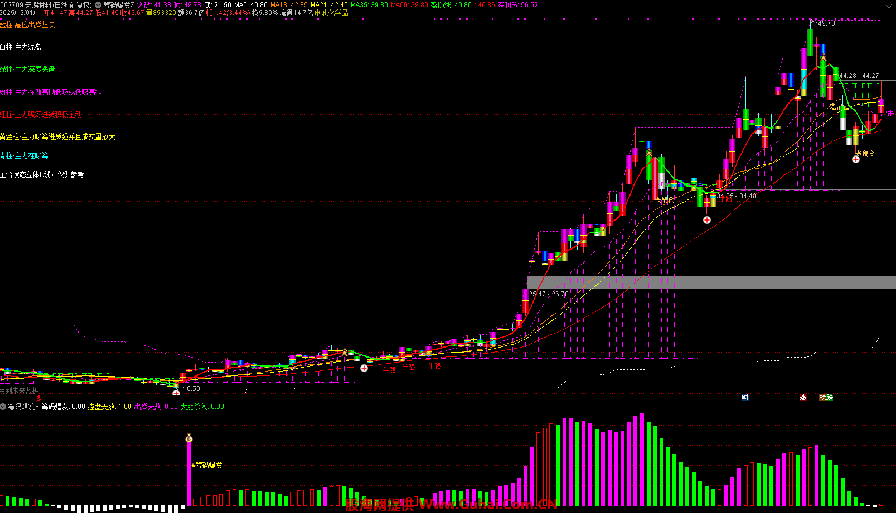Click the diamond icon at top right
The image size is (896, 513).
click(889, 5)
